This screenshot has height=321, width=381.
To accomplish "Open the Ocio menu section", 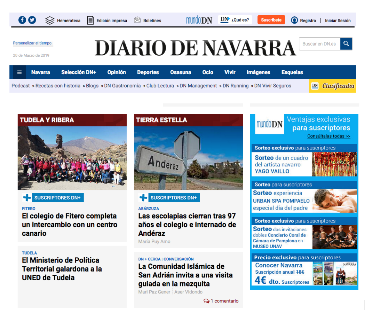I will pyautogui.click(x=208, y=72).
